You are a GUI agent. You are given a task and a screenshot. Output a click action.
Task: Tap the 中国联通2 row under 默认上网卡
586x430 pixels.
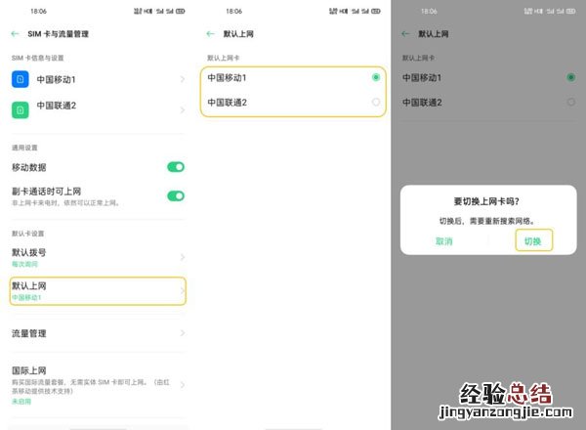(x=293, y=103)
